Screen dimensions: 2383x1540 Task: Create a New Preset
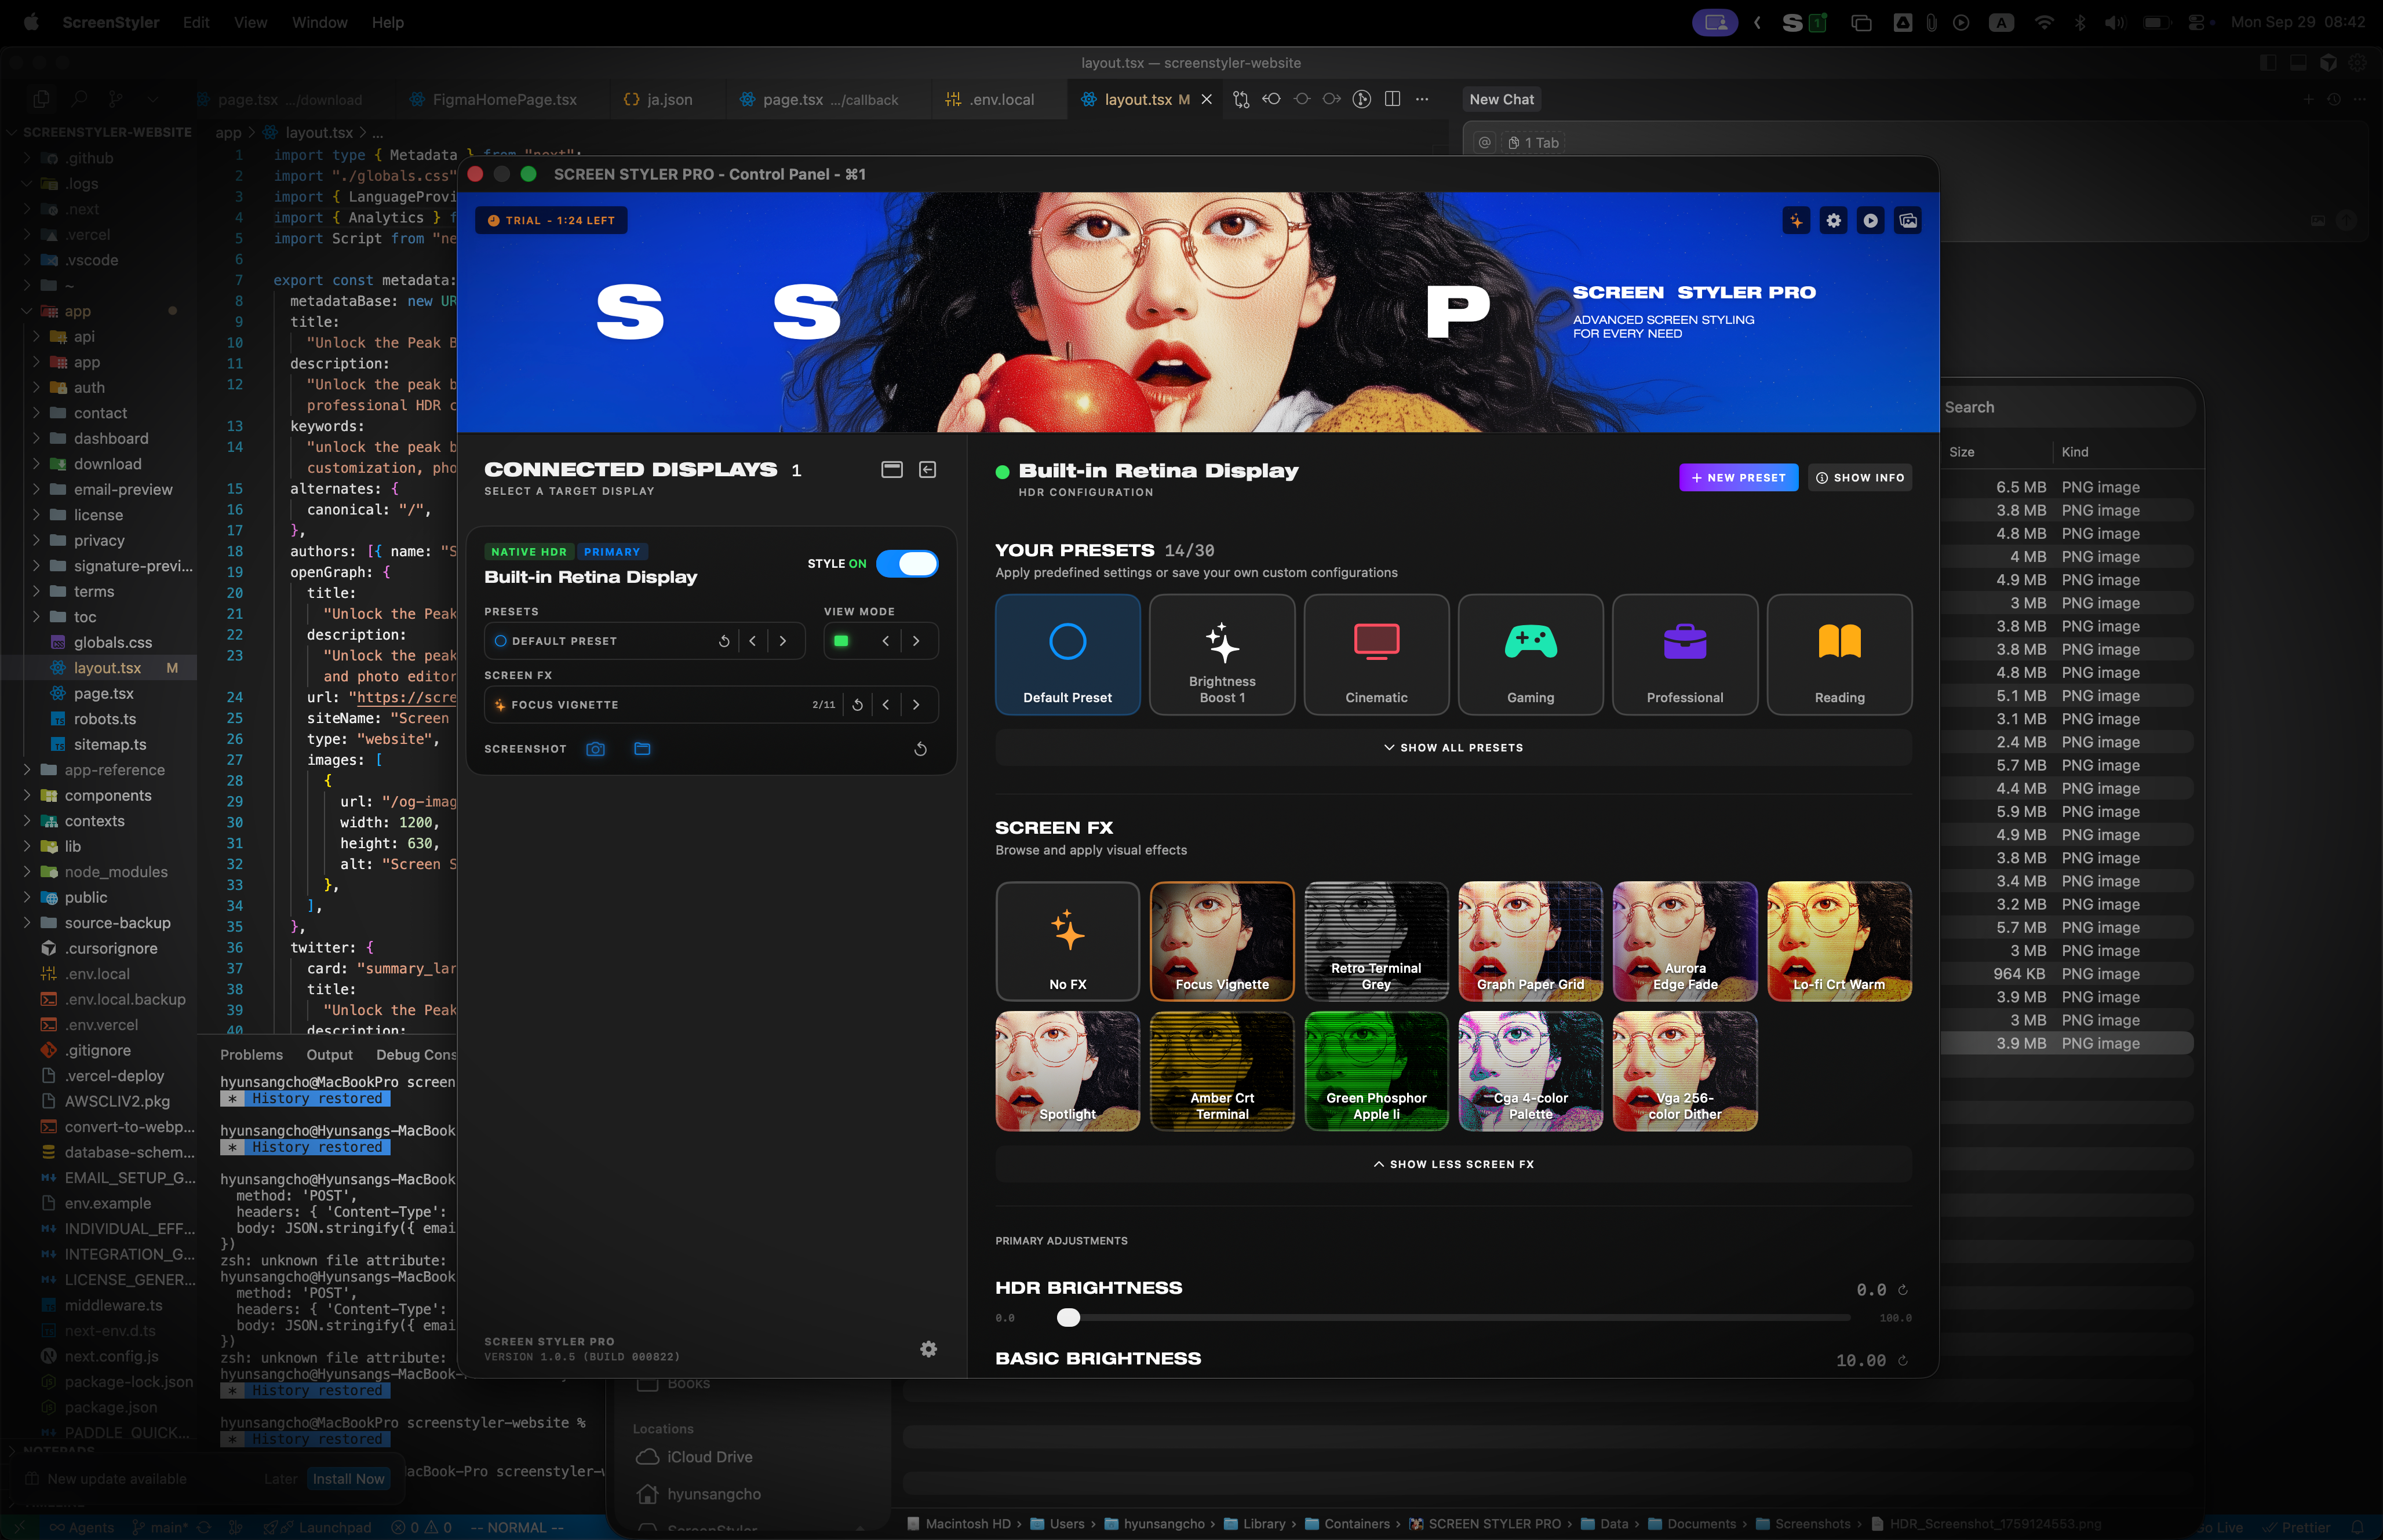[x=1738, y=477]
